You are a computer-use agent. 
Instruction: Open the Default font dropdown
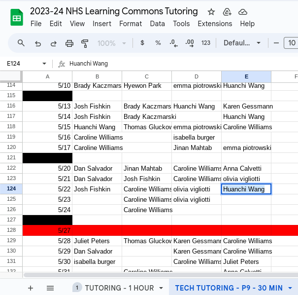(x=242, y=43)
